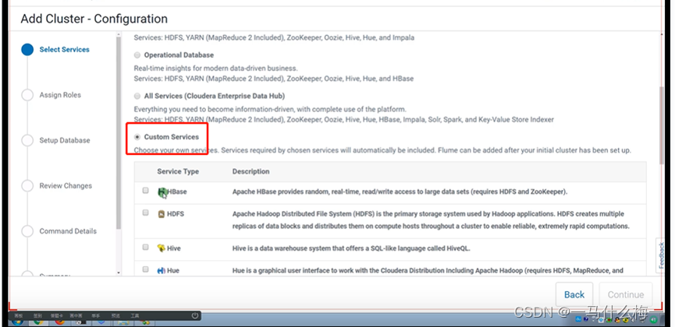
Task: Open the Feedback side tab
Action: (662, 255)
